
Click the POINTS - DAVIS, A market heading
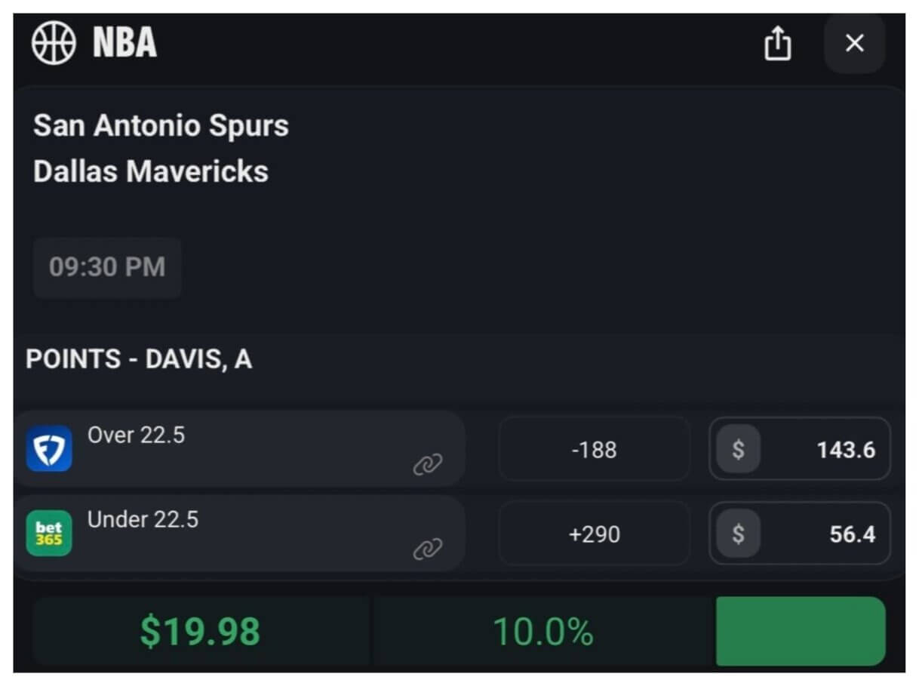139,359
